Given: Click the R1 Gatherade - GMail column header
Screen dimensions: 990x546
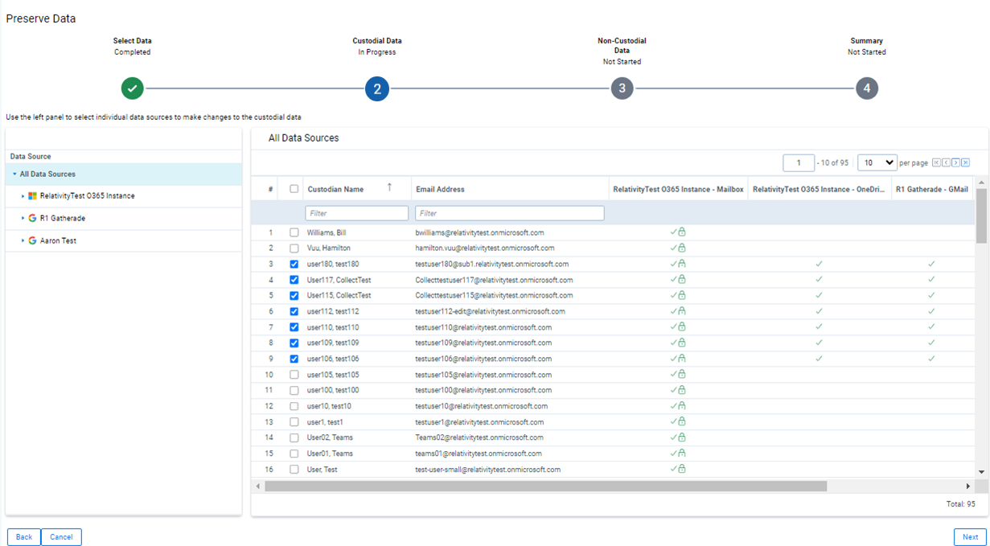Looking at the screenshot, I should click(x=931, y=189).
